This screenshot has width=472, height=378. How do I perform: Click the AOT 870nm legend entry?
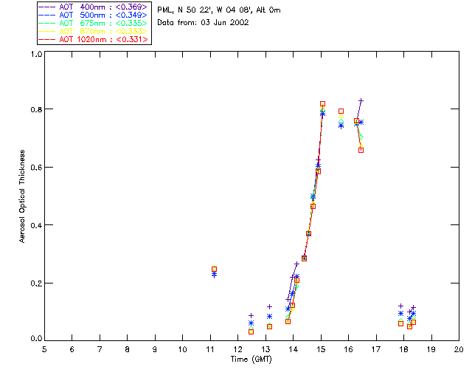click(x=93, y=31)
